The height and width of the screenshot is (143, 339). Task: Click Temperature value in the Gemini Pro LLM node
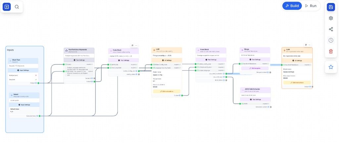[x=154, y=81]
